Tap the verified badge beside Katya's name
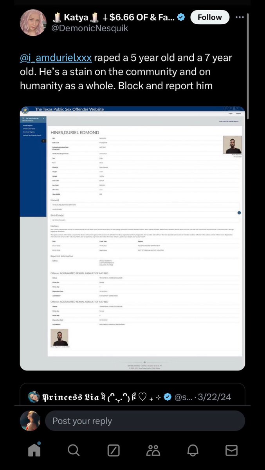 pyautogui.click(x=181, y=17)
